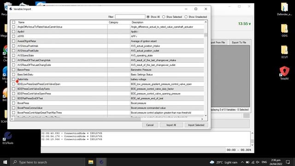Open the weather widget showing Light rain
The height and width of the screenshot is (166, 295).
[224, 162]
